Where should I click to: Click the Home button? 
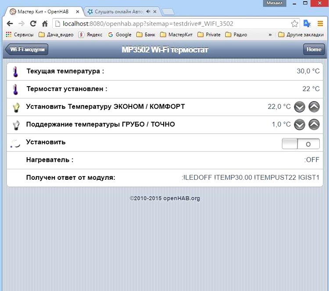(x=314, y=50)
